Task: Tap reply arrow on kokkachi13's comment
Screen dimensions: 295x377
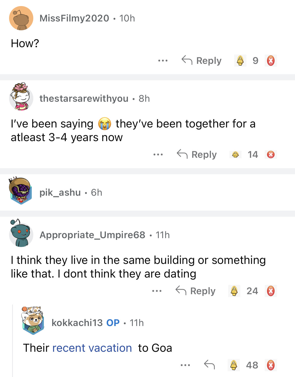Action: pos(209,365)
